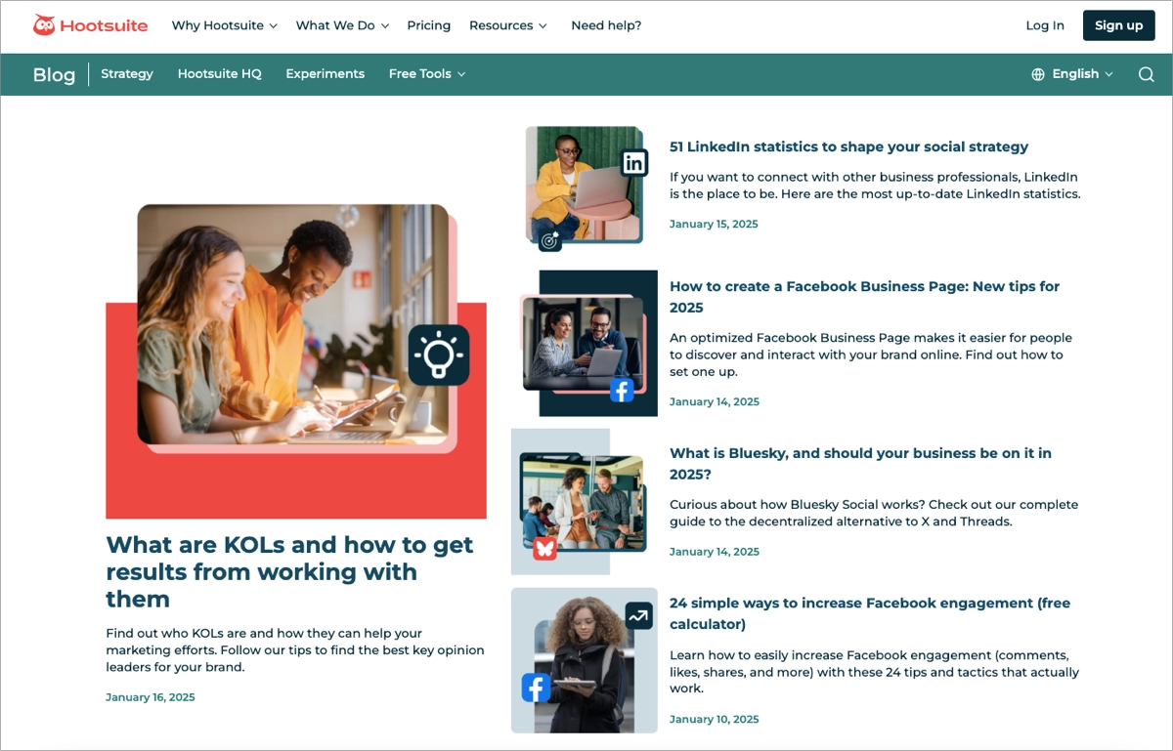1173x751 pixels.
Task: Switch to the Experiments section
Action: (325, 73)
